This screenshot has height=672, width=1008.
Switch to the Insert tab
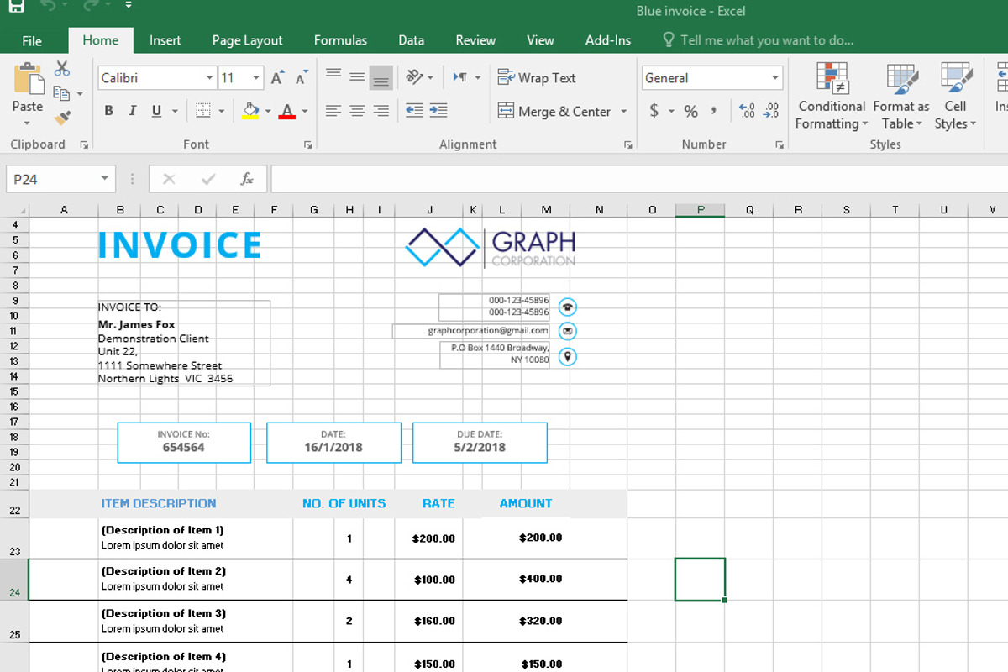click(x=165, y=40)
